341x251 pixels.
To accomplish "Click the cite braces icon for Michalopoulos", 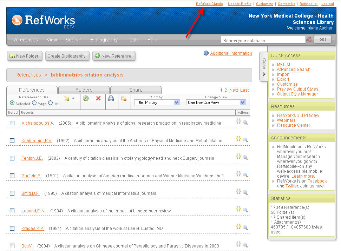I will click(238, 121).
